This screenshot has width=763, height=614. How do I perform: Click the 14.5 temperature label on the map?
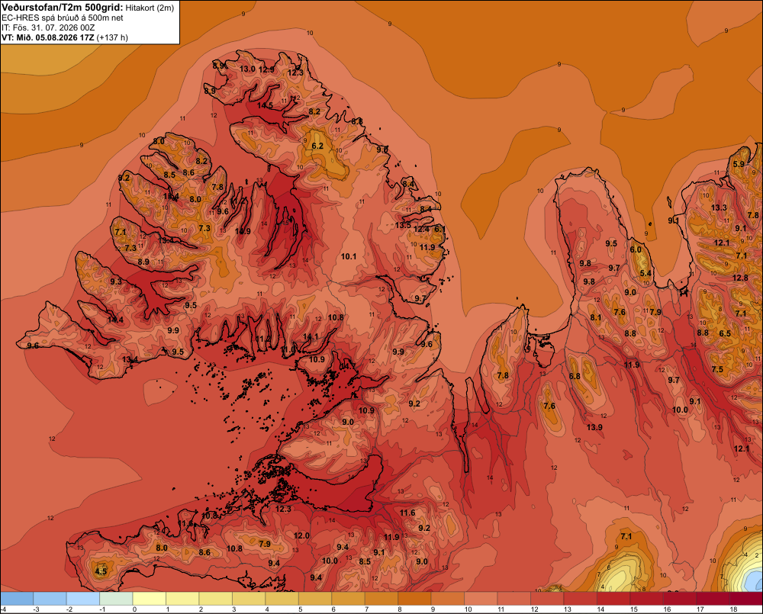tap(266, 105)
